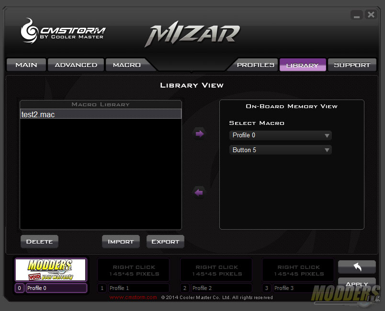Open the Profile 0 dropdown in Select Macro
Image resolution: width=385 pixels, height=311 pixels.
[x=281, y=135]
